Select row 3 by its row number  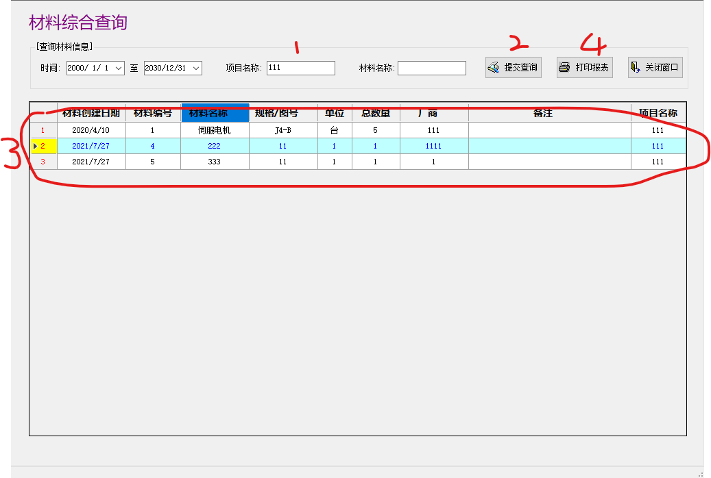(x=43, y=162)
